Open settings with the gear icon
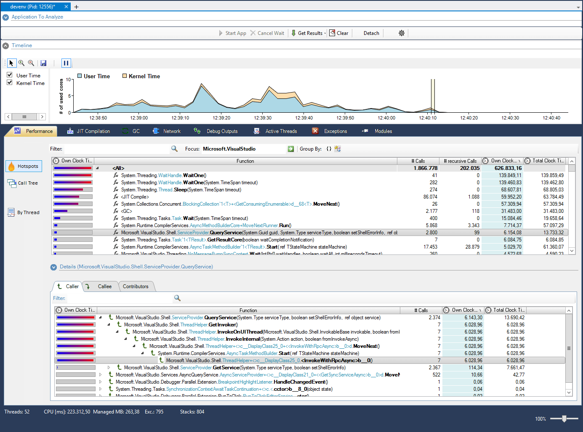This screenshot has width=583, height=432. tap(402, 33)
